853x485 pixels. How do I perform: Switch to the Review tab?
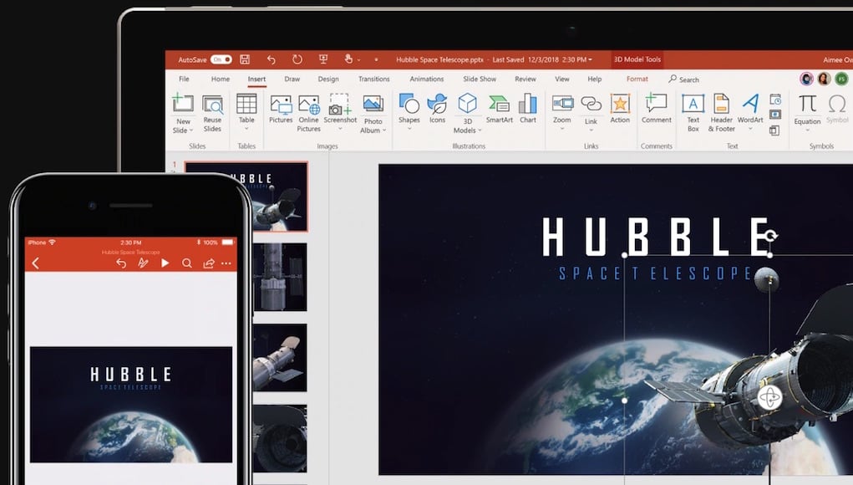tap(526, 79)
